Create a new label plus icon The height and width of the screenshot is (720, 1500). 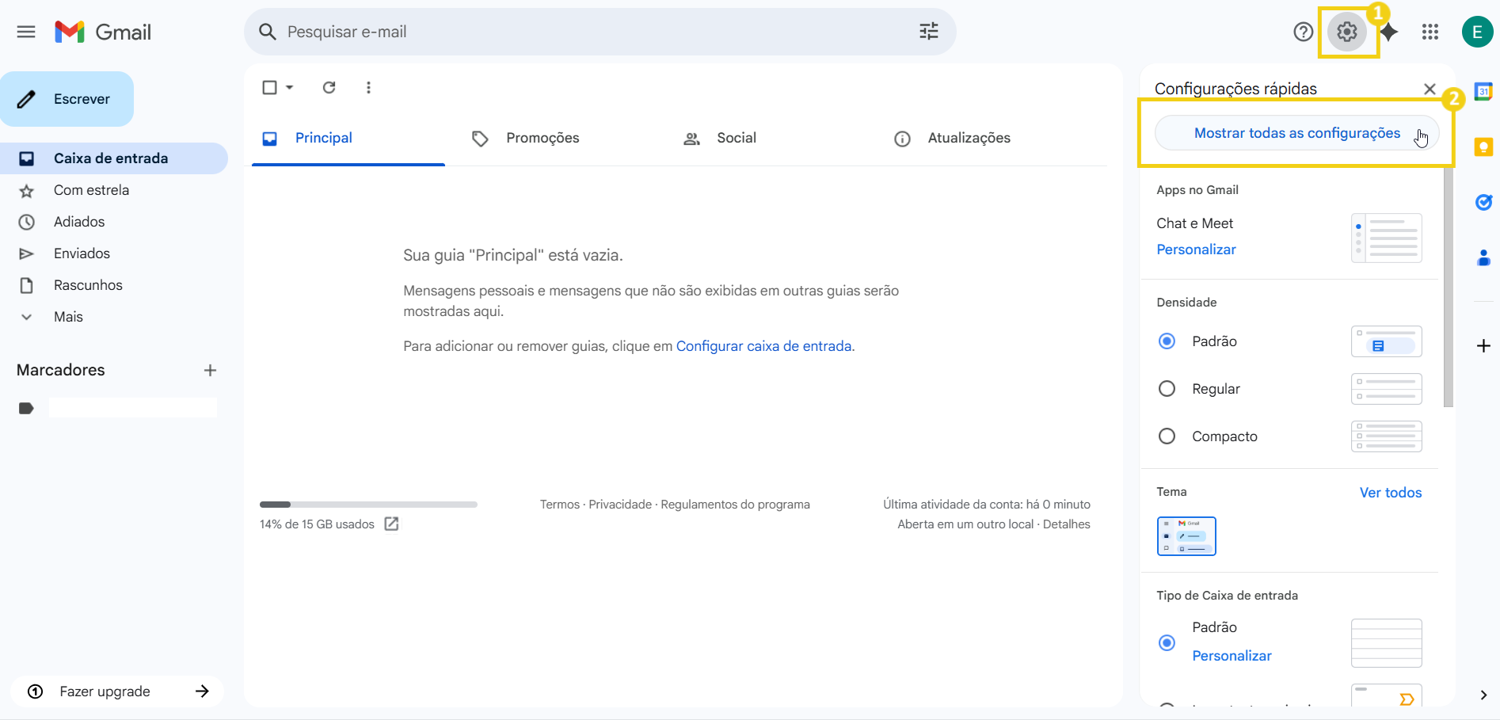tap(210, 370)
